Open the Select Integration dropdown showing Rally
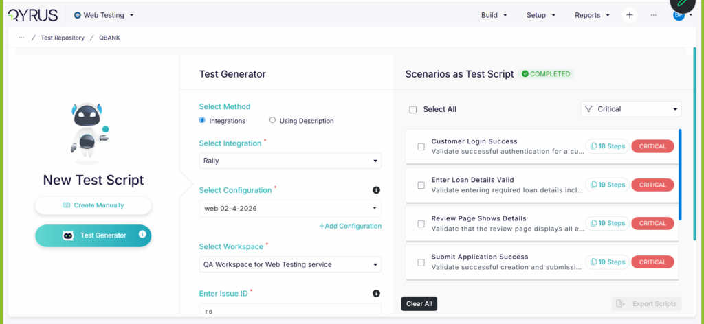The height and width of the screenshot is (324, 704). (x=290, y=161)
